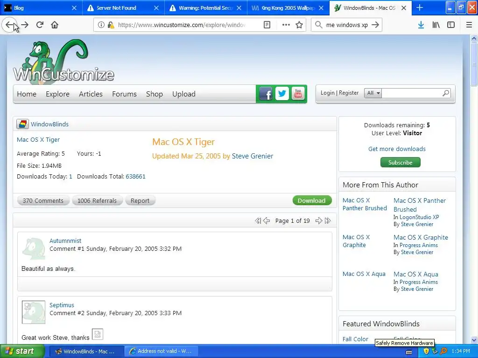Image resolution: width=478 pixels, height=358 pixels.
Task: Open the Firefox hamburger menu
Action: [x=469, y=25]
